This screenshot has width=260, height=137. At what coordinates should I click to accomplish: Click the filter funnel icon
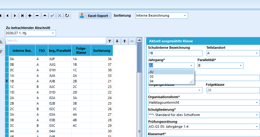[110, 41]
